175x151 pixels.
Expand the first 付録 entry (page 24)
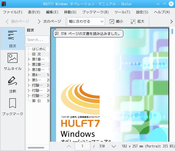[x=28, y=85]
